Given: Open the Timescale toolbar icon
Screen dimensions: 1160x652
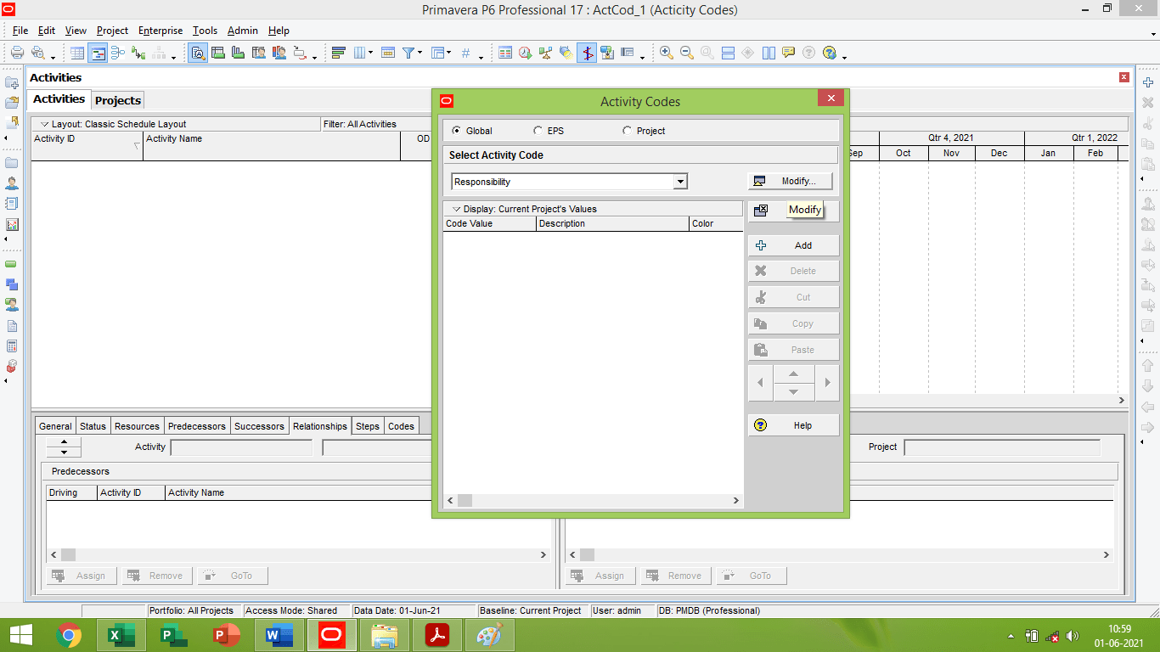Looking at the screenshot, I should pyautogui.click(x=388, y=53).
